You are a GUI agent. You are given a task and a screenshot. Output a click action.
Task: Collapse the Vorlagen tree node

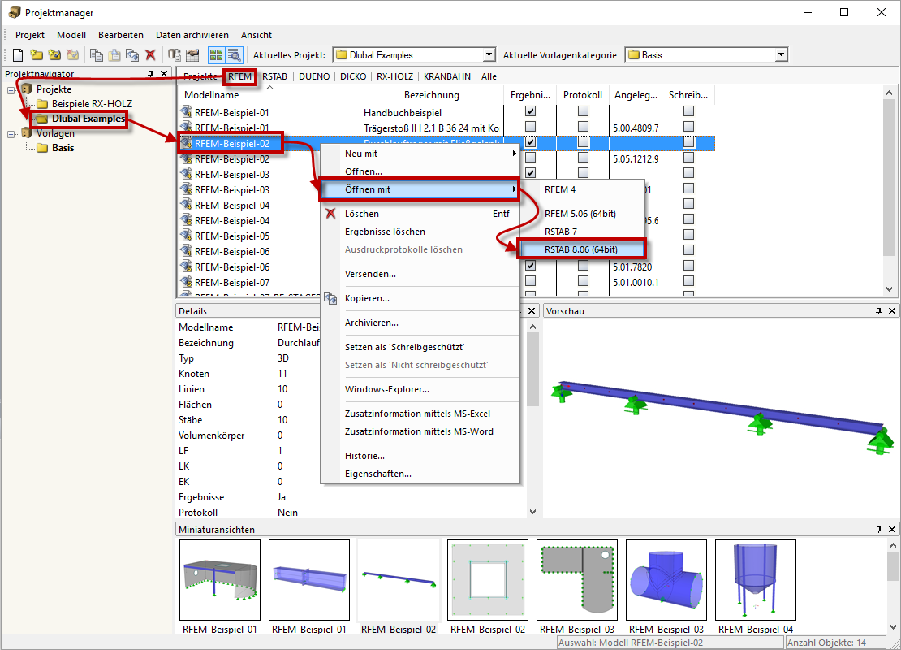click(11, 134)
